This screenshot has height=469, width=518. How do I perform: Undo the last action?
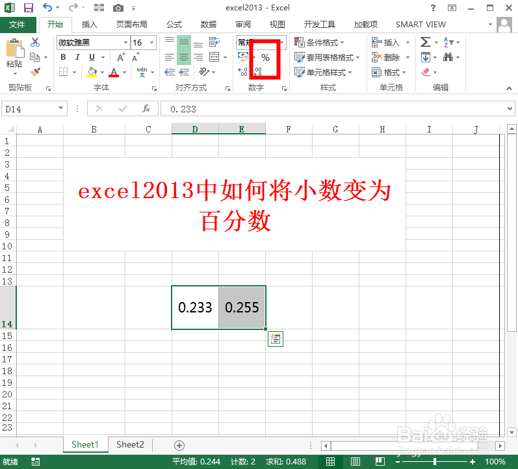point(47,7)
